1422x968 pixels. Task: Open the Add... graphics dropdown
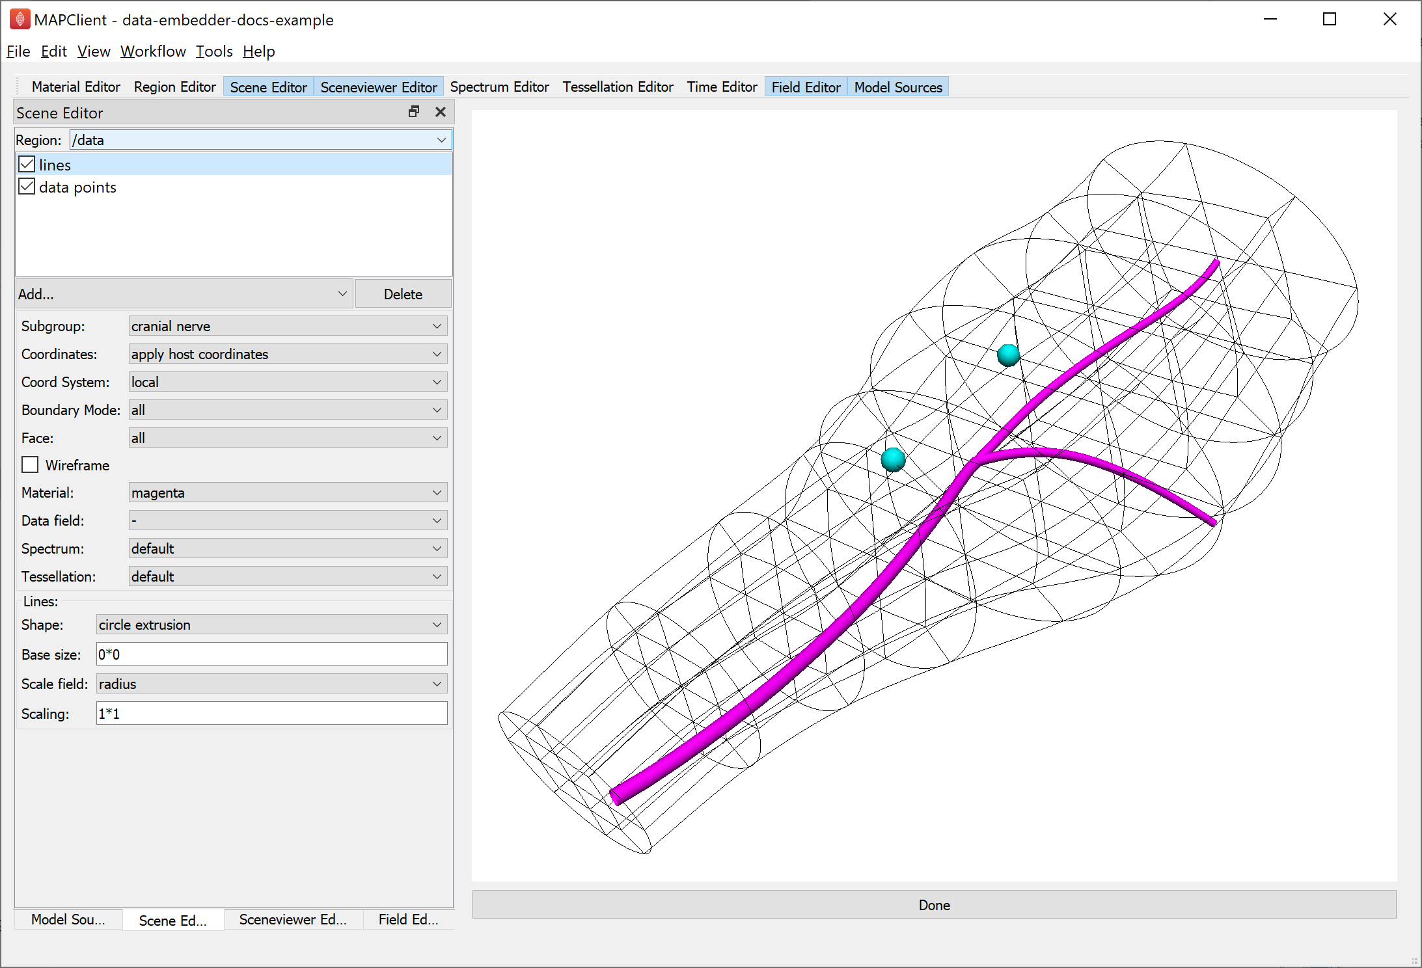[184, 294]
